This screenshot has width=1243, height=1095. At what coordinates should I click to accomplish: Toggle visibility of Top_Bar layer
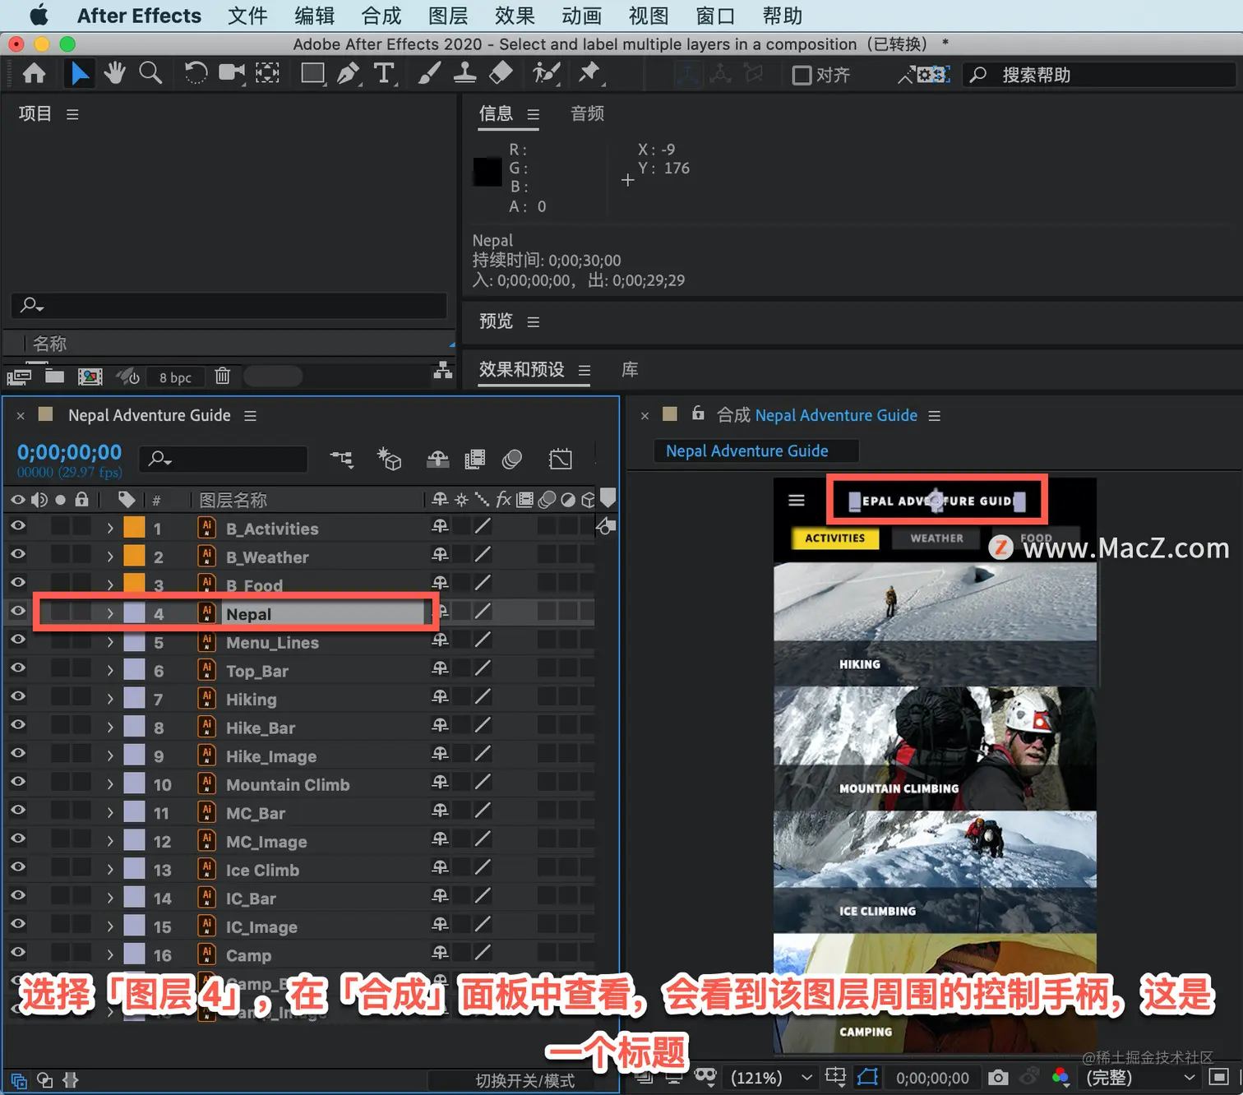click(17, 668)
